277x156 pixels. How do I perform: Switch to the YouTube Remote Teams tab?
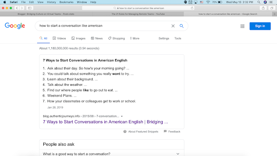coord(138,14)
